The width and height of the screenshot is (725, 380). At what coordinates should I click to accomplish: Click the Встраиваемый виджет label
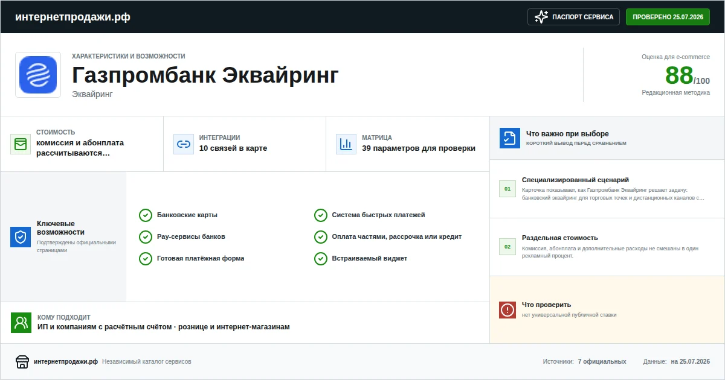coord(370,258)
